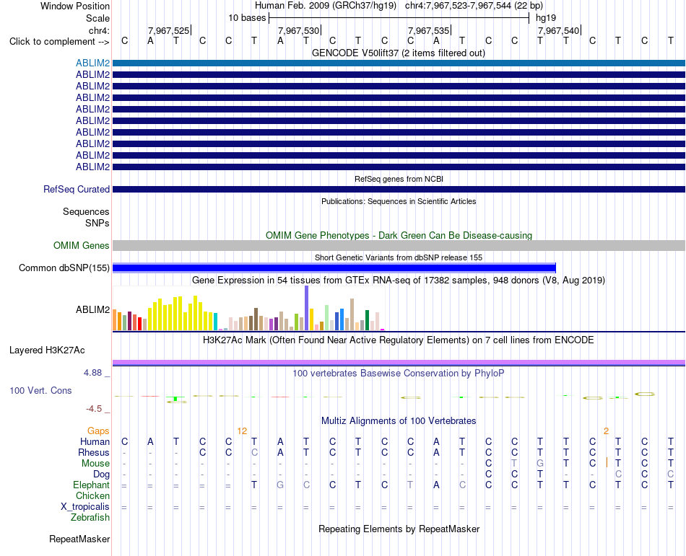Click the orange gap count 12

242,431
